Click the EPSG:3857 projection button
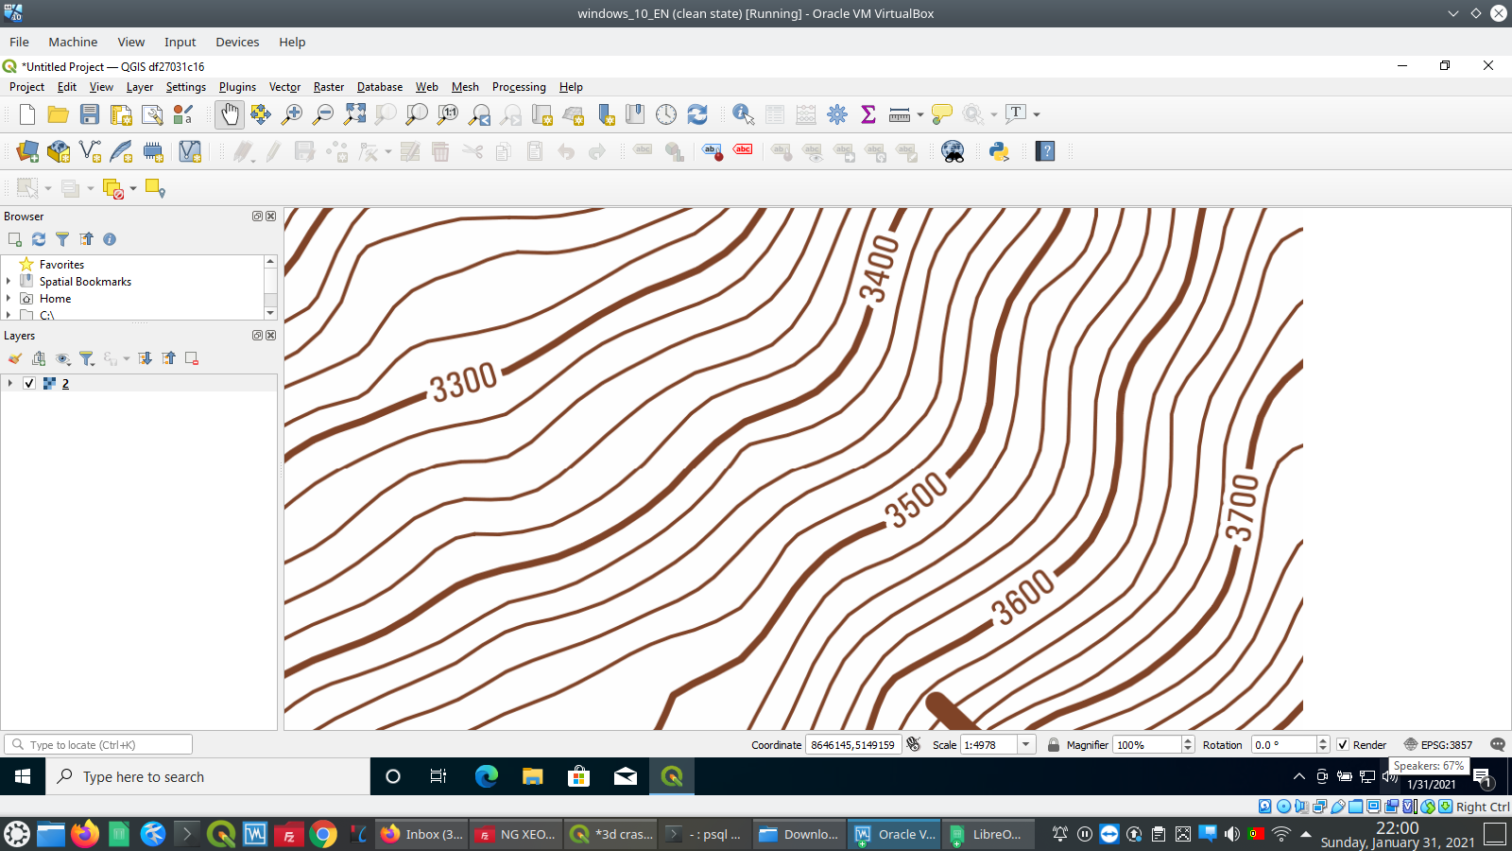 (x=1445, y=744)
